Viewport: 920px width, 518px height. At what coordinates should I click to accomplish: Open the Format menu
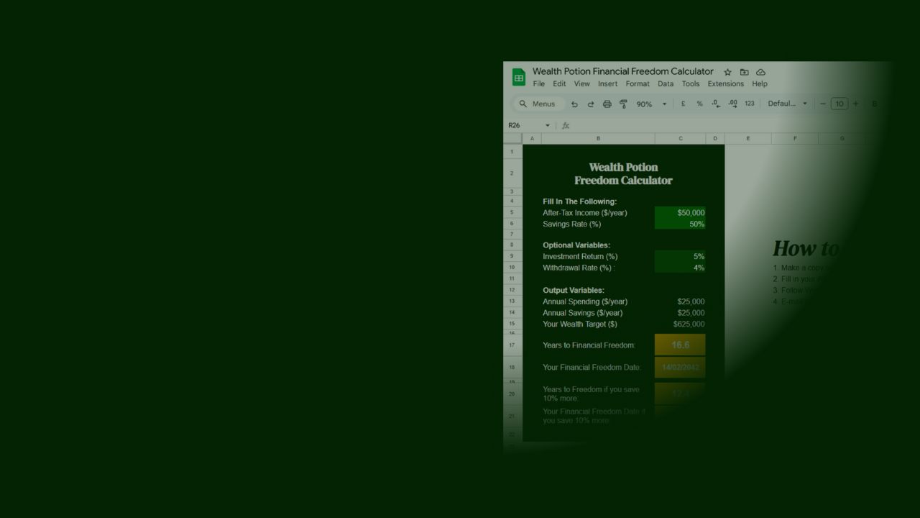(638, 84)
